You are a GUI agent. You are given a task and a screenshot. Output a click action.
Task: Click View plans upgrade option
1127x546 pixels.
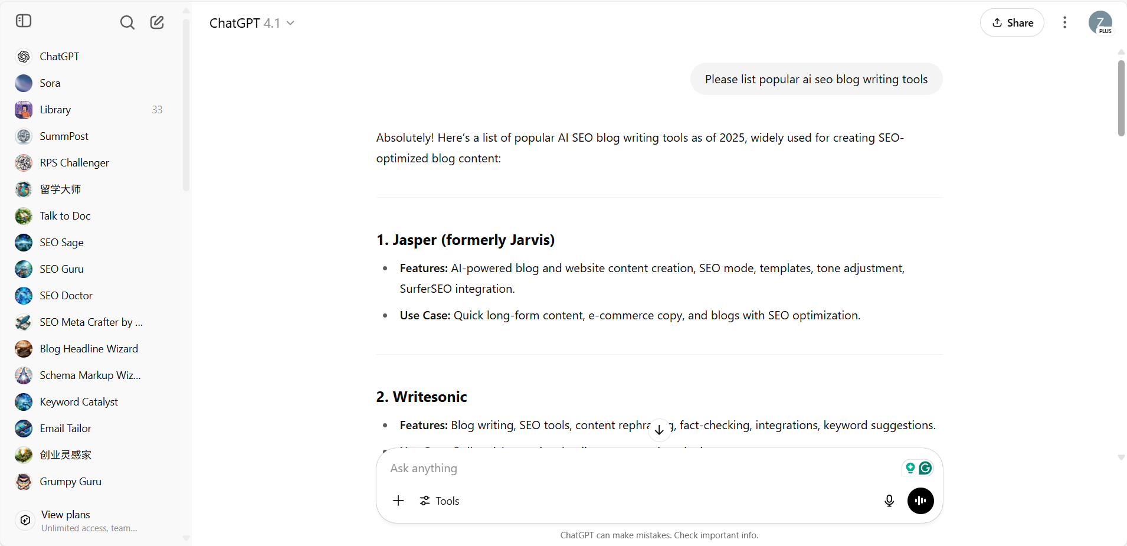[x=89, y=521]
